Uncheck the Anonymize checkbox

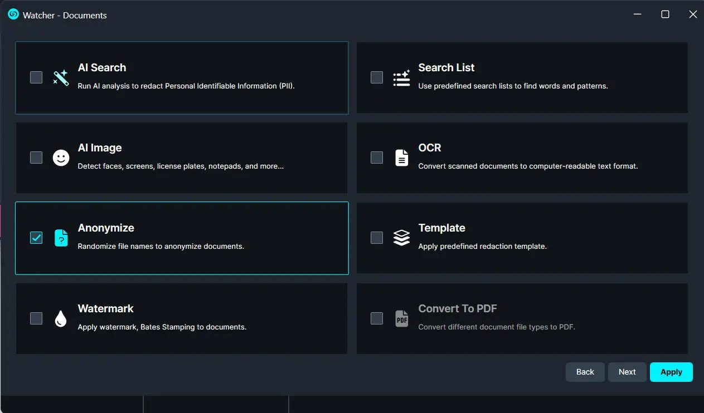click(36, 238)
